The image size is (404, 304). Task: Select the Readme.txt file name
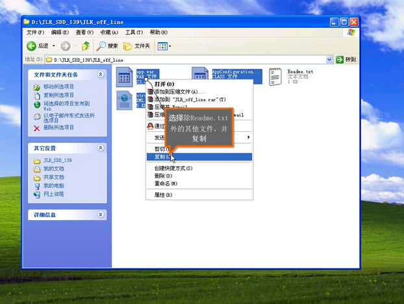coord(301,71)
